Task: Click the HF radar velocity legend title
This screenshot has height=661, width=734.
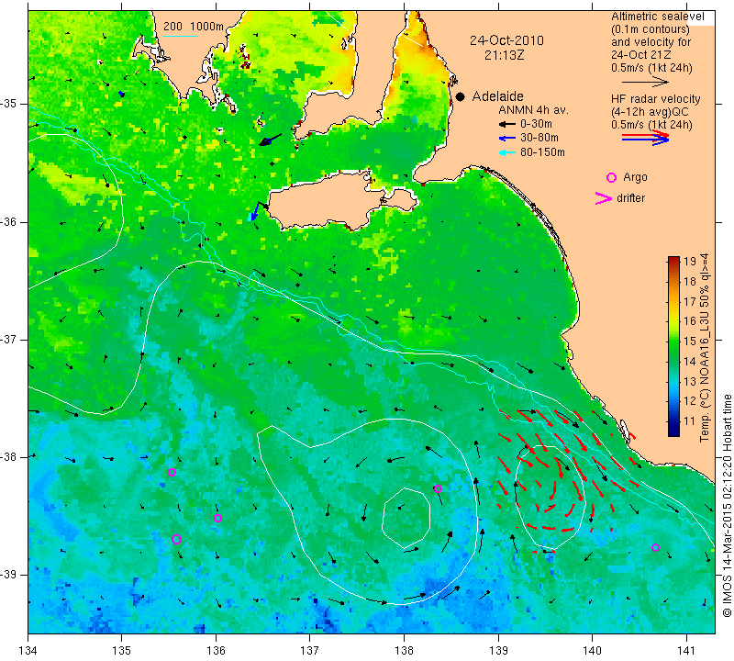Action: 656,99
